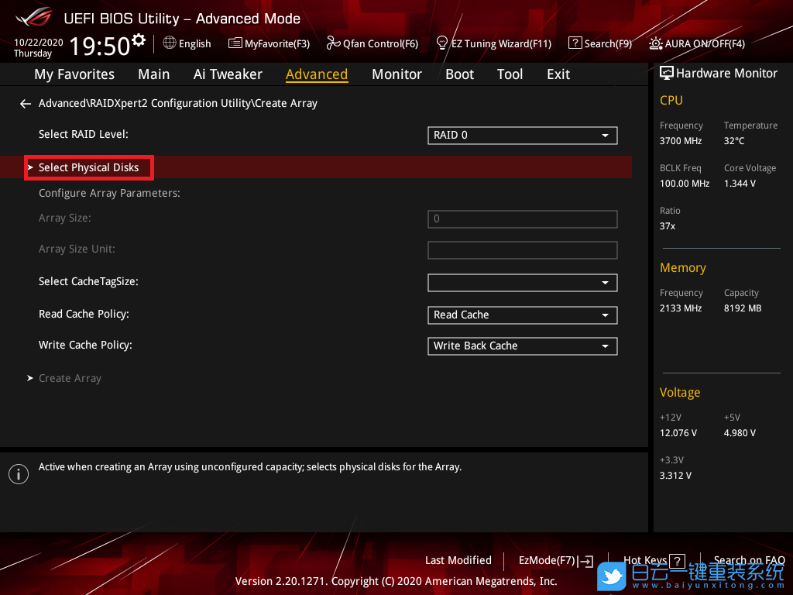
Task: Click the info icon in the help panel
Action: click(18, 474)
